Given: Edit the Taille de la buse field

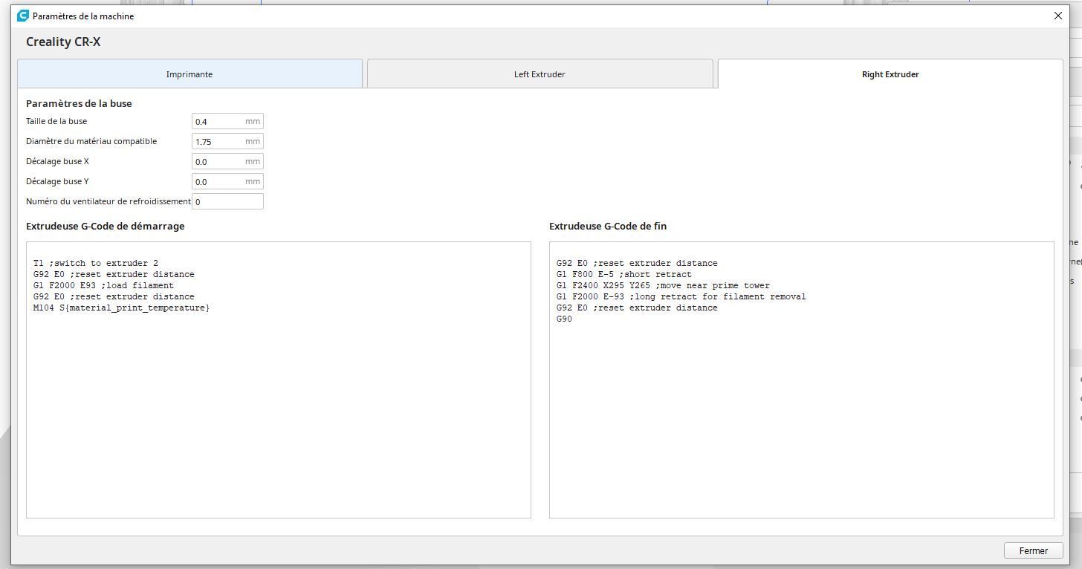Looking at the screenshot, I should pyautogui.click(x=227, y=121).
